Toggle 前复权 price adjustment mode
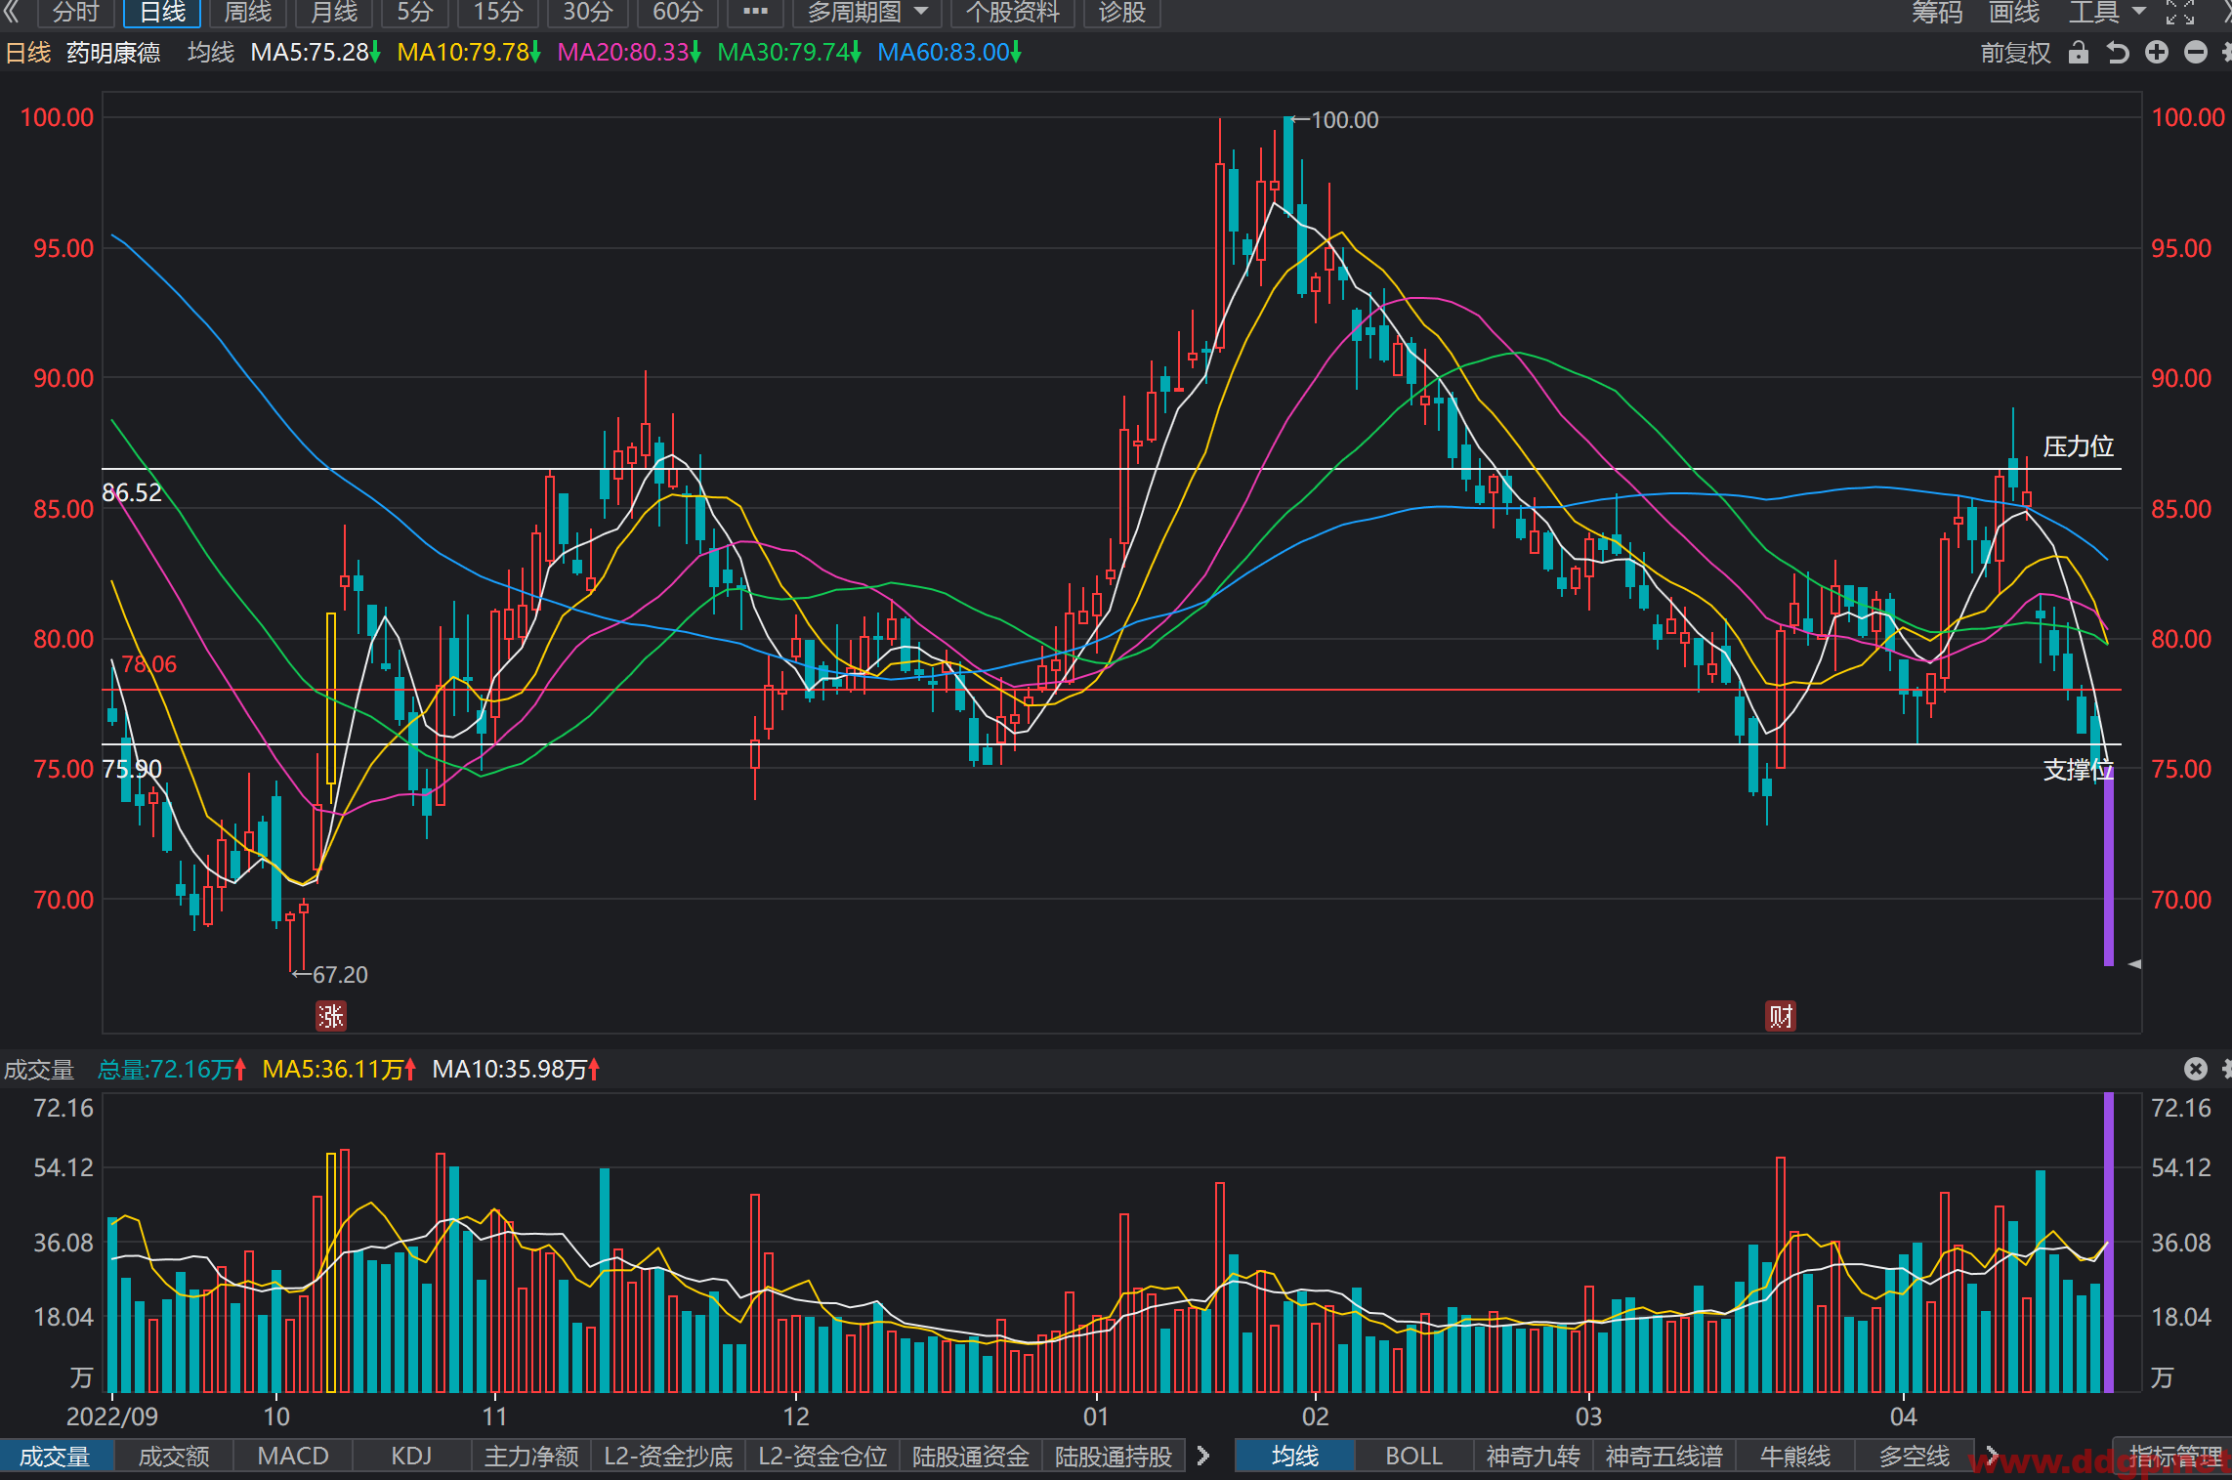This screenshot has width=2232, height=1480. pos(2015,53)
